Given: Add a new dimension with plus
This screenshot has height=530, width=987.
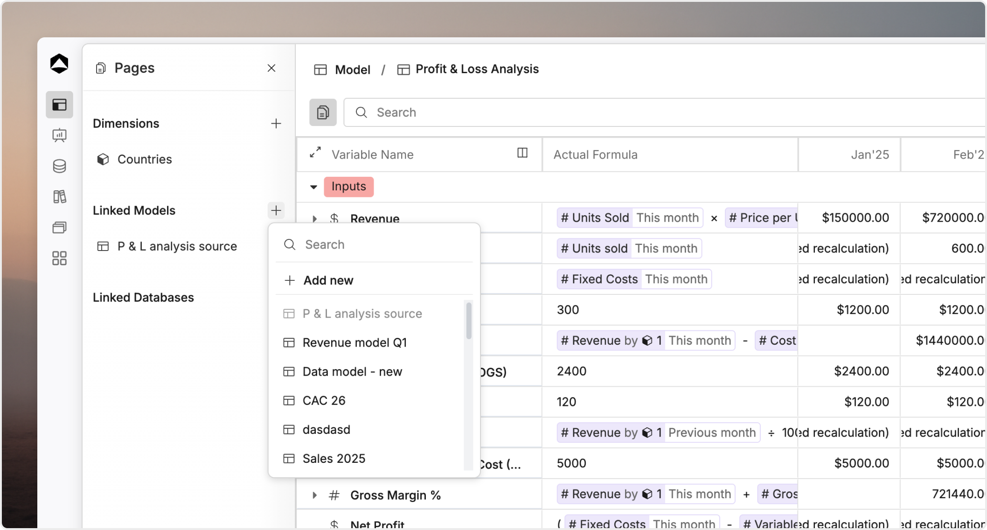Looking at the screenshot, I should coord(276,124).
